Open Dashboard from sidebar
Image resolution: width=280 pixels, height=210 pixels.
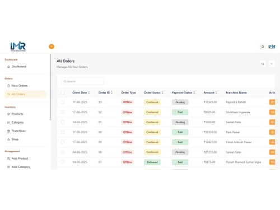click(x=19, y=67)
